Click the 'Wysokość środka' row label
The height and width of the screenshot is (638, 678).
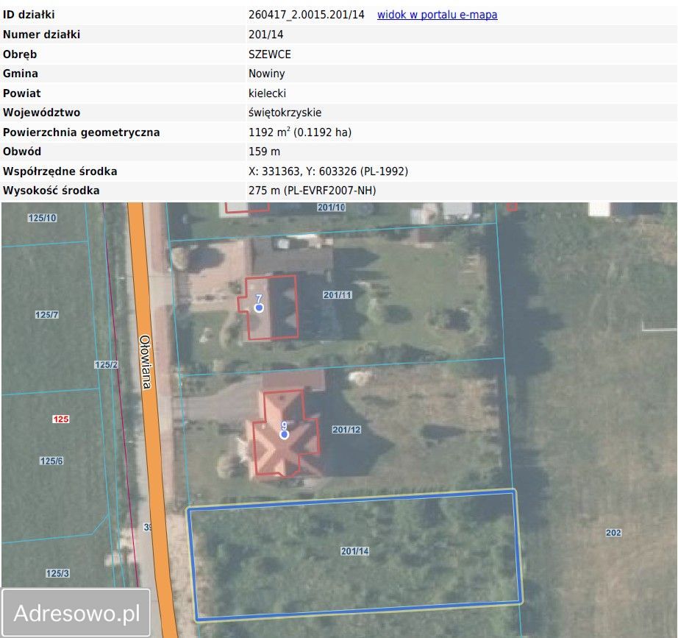[x=51, y=191]
